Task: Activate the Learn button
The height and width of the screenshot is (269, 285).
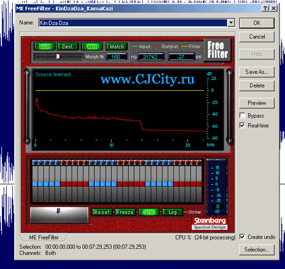Action: 92,46
